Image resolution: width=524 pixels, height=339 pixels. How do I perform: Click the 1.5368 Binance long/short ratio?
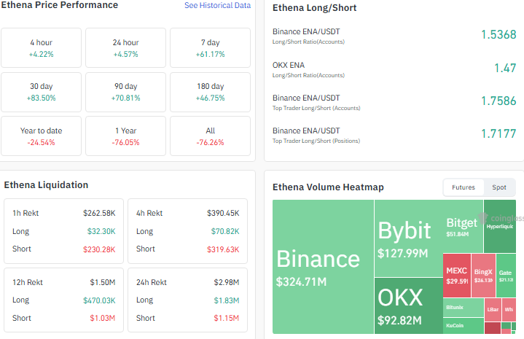[498, 34]
